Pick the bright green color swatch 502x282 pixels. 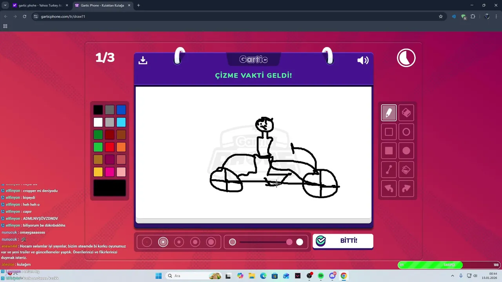[x=98, y=147]
